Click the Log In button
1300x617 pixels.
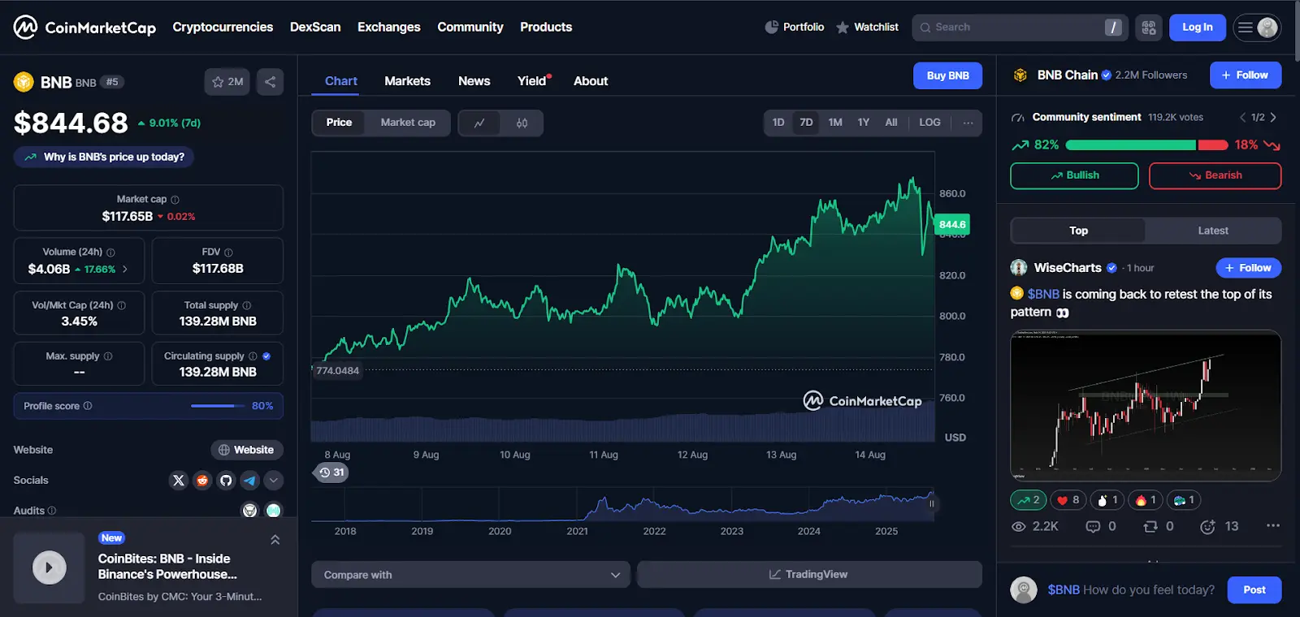pyautogui.click(x=1198, y=28)
